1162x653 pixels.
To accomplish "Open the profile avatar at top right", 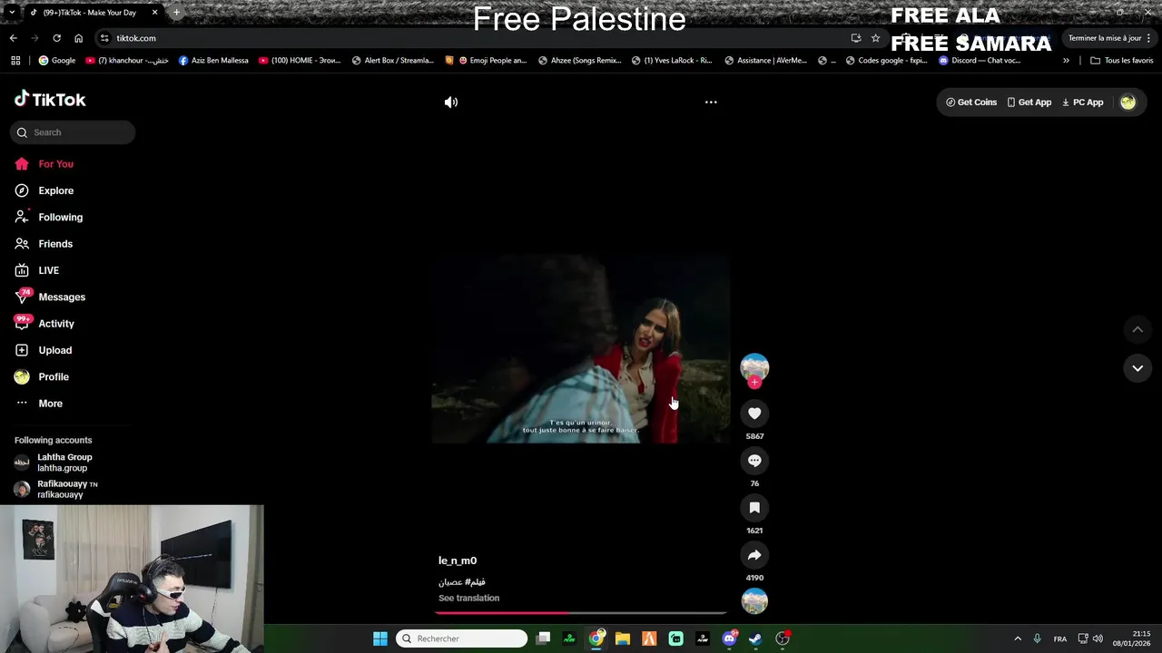I will tap(1128, 102).
